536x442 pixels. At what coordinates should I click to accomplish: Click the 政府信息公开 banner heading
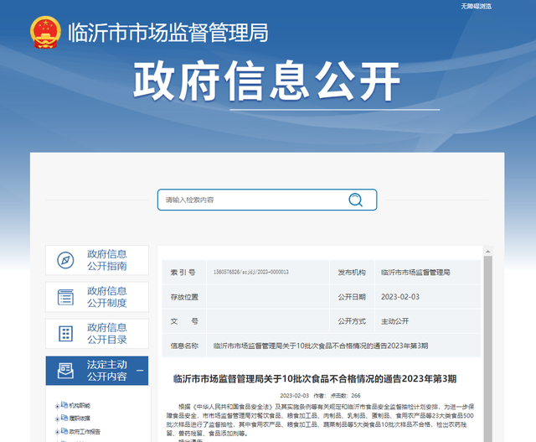(266, 81)
